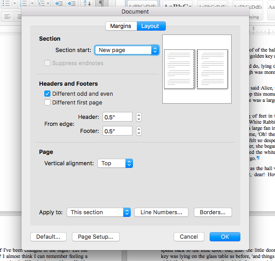275x261 pixels.
Task: Click the first style in the Word styles gallery
Action: [x=143, y=4]
